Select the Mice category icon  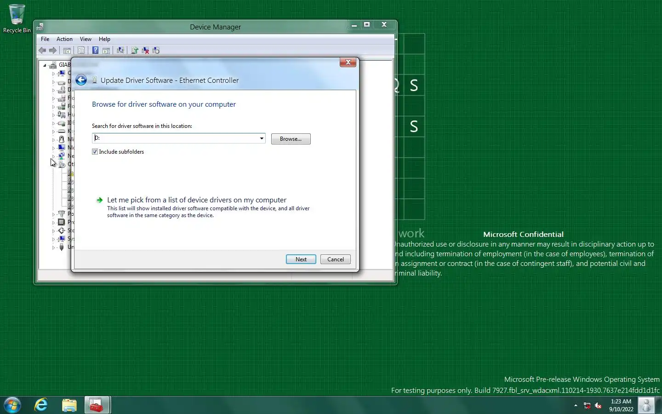(61, 139)
